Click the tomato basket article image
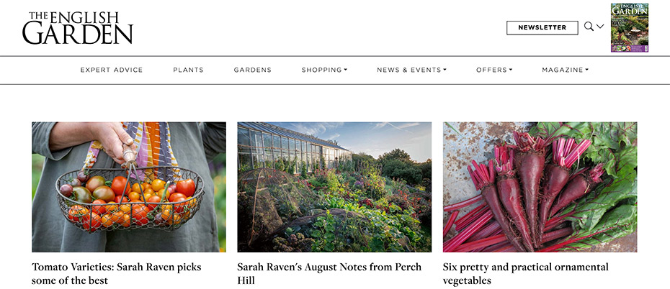 coord(129,187)
